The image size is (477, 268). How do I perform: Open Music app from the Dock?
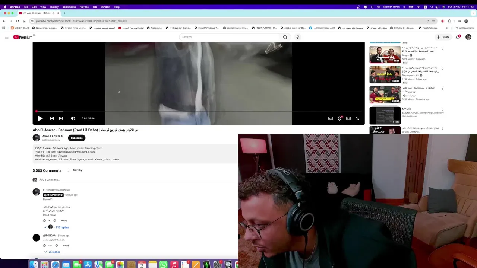coord(174,265)
